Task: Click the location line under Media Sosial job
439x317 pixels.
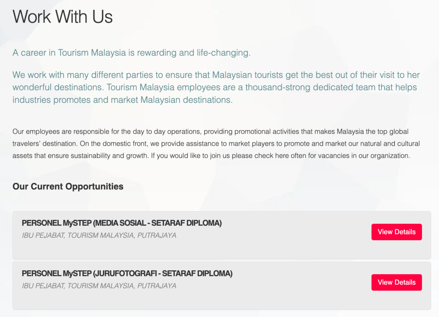Action: coord(99,236)
